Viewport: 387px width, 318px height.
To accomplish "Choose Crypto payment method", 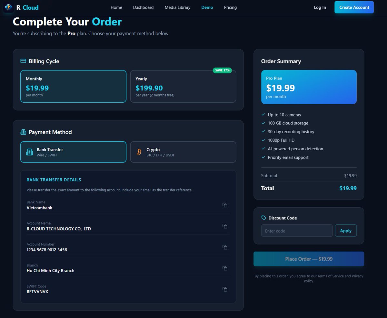I will point(183,152).
